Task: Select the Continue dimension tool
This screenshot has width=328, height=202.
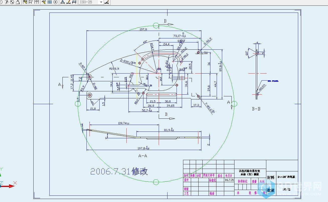Action: (x=37, y=2)
